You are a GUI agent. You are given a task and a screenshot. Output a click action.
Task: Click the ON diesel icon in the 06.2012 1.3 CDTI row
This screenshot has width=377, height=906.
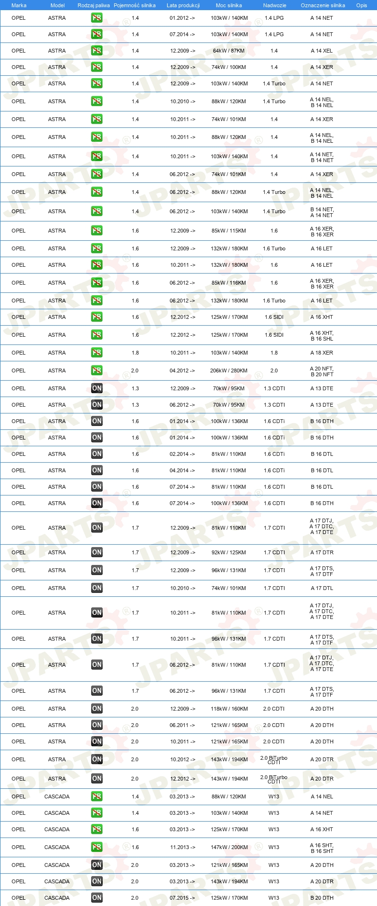pos(97,405)
